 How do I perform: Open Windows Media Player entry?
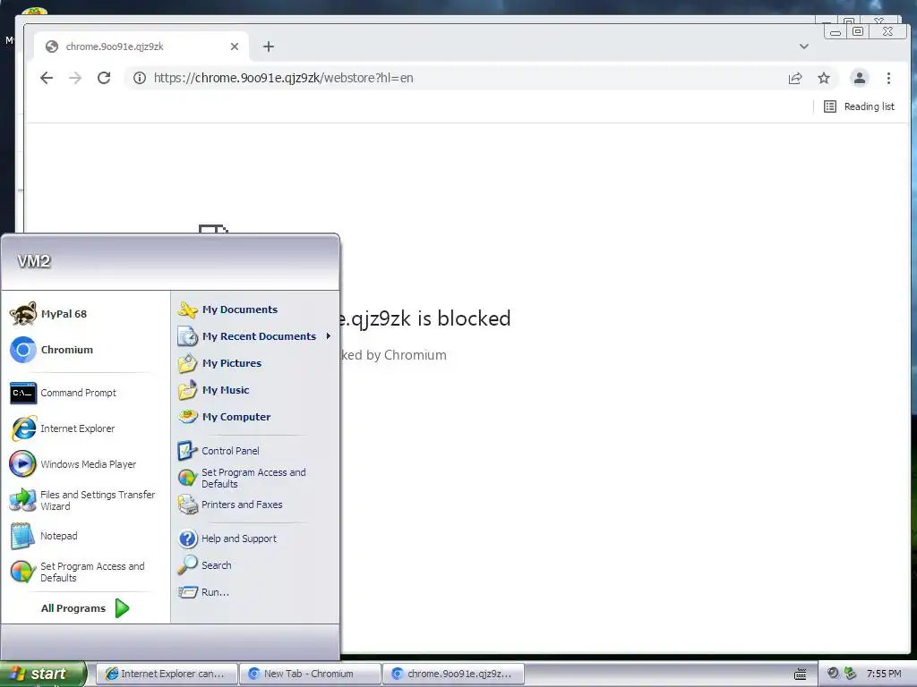84,464
